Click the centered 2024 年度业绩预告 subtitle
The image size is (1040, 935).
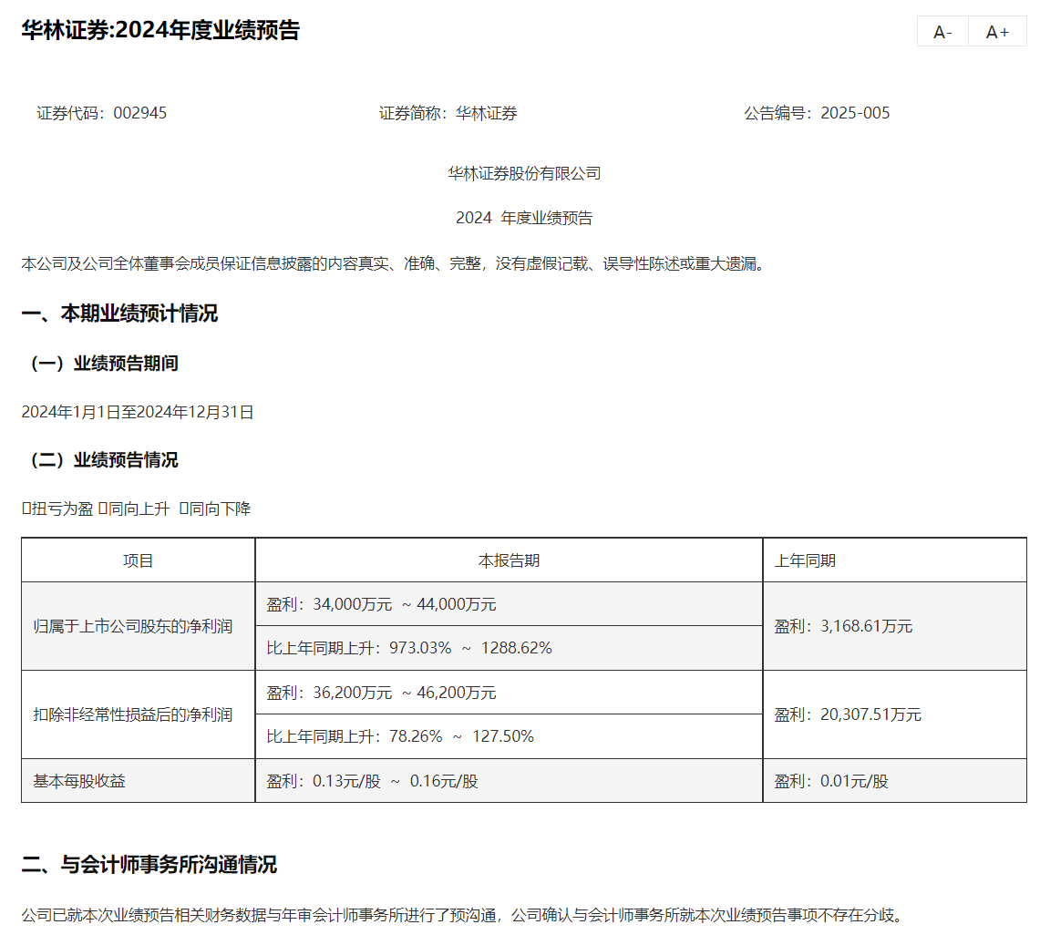(x=524, y=218)
